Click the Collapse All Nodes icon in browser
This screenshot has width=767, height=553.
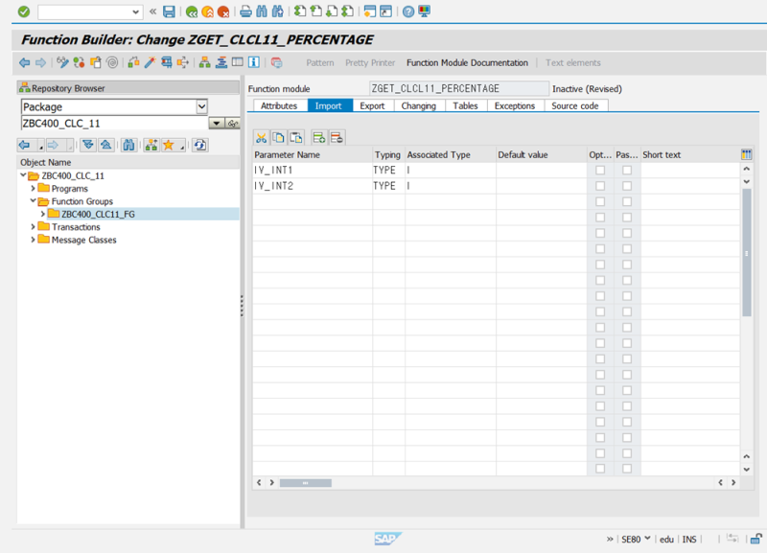(105, 145)
